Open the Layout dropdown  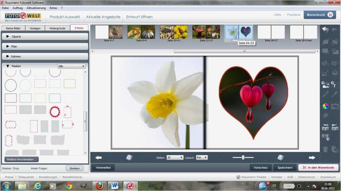201,157
